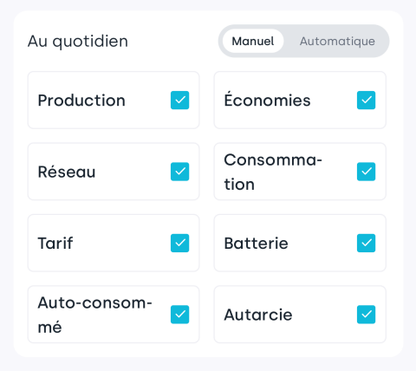416x371 pixels.
Task: Toggle the Réseau checkbox
Action: [x=179, y=172]
